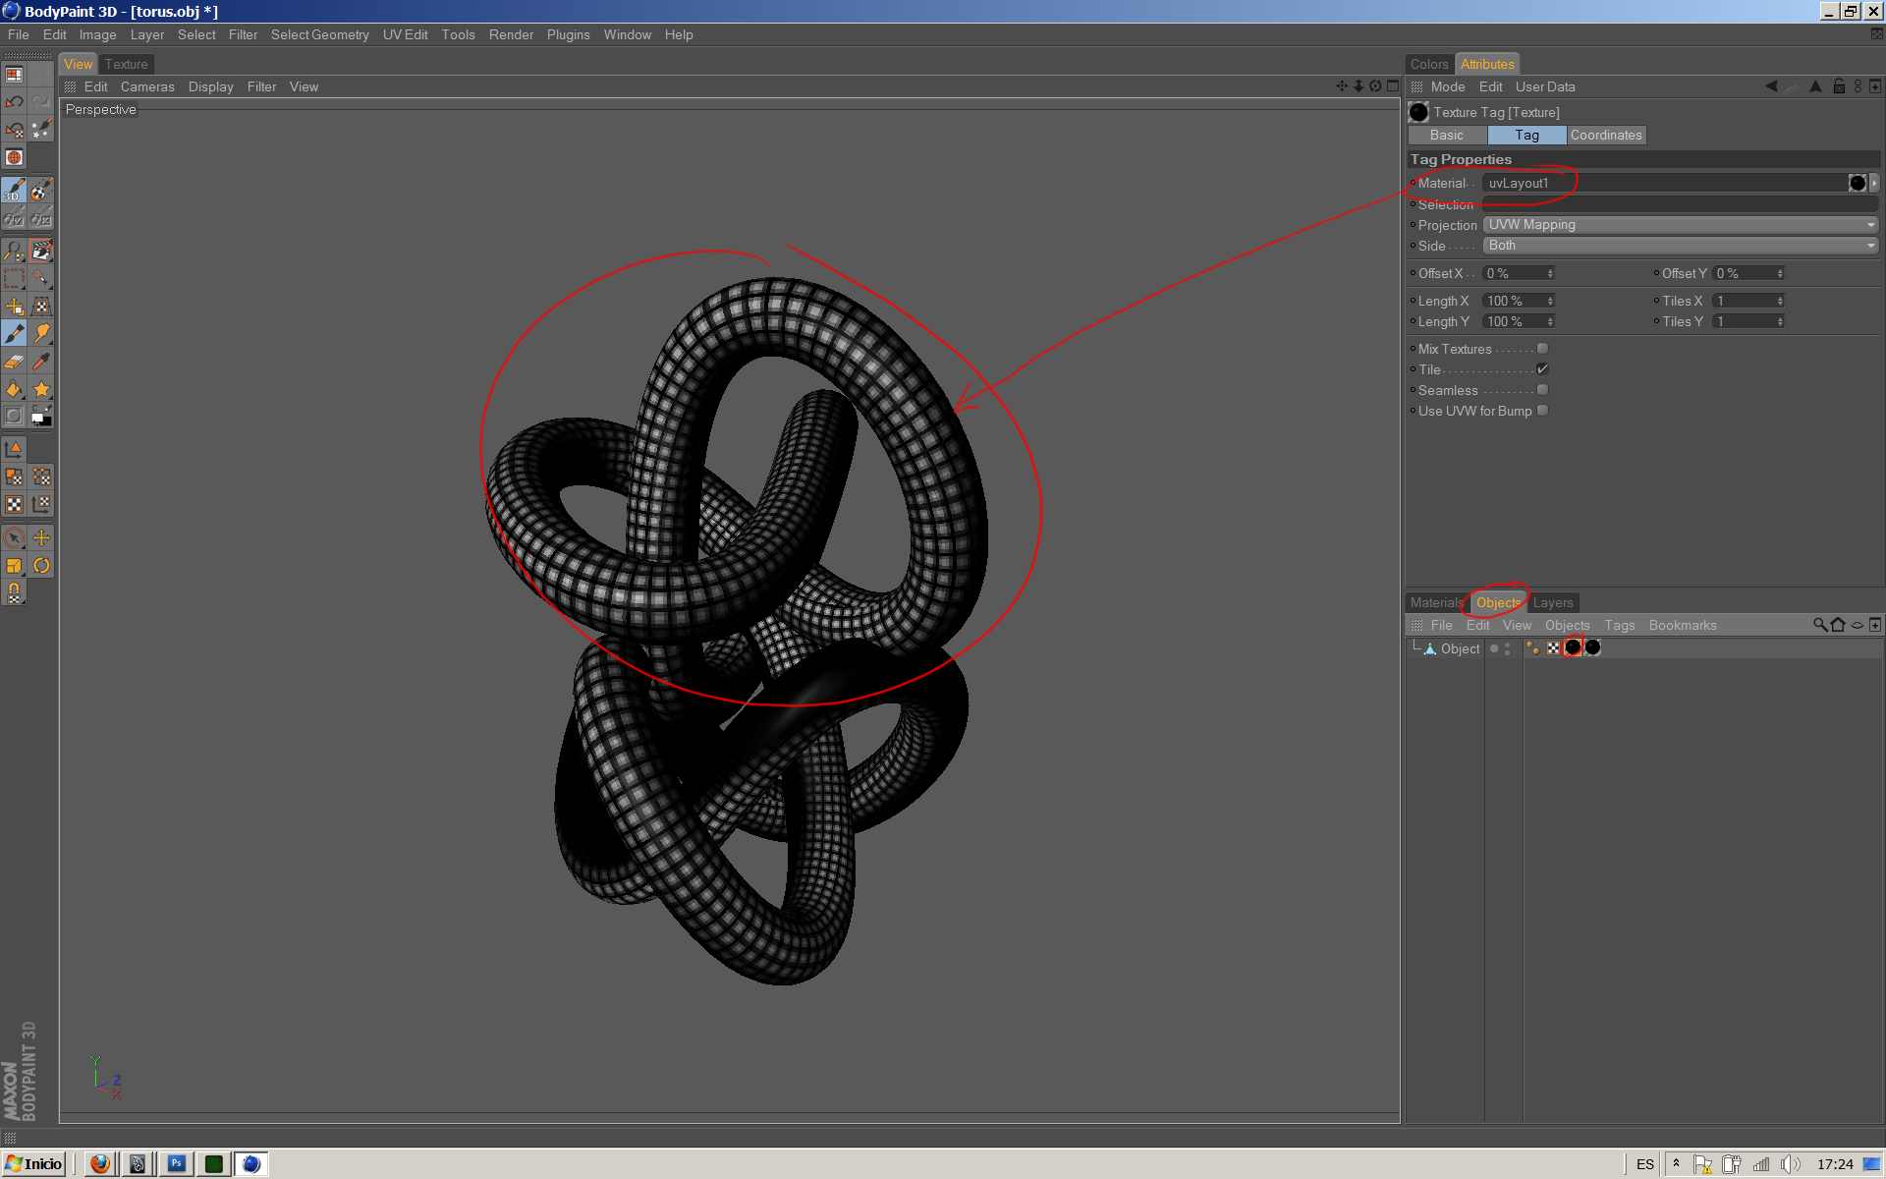
Task: Switch to the Coordinates tab
Action: tap(1605, 136)
